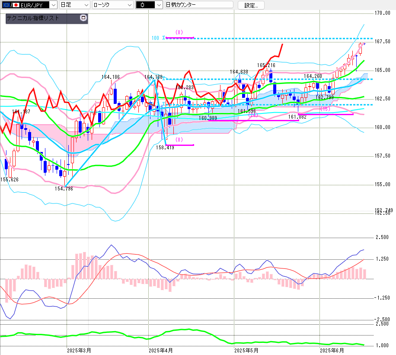Expand the テクニカル指標リスト panel icon
The image size is (396, 355).
(x=83, y=18)
